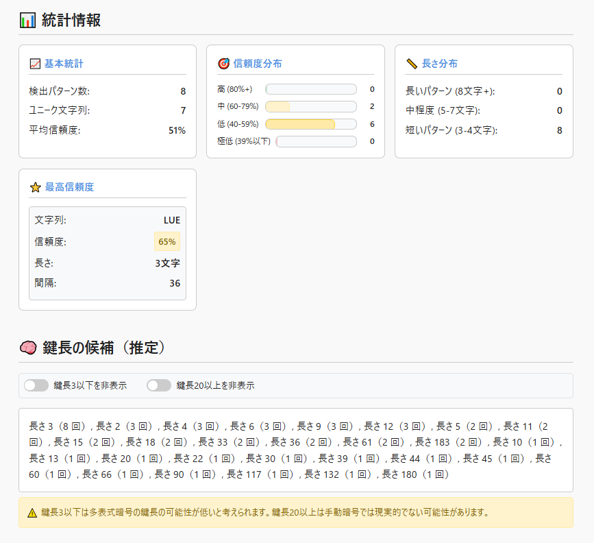The width and height of the screenshot is (594, 543).
Task: Click the target icon beside 信頼度分布
Action: [x=223, y=64]
